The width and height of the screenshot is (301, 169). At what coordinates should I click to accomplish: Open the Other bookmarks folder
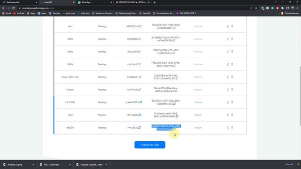(290, 13)
